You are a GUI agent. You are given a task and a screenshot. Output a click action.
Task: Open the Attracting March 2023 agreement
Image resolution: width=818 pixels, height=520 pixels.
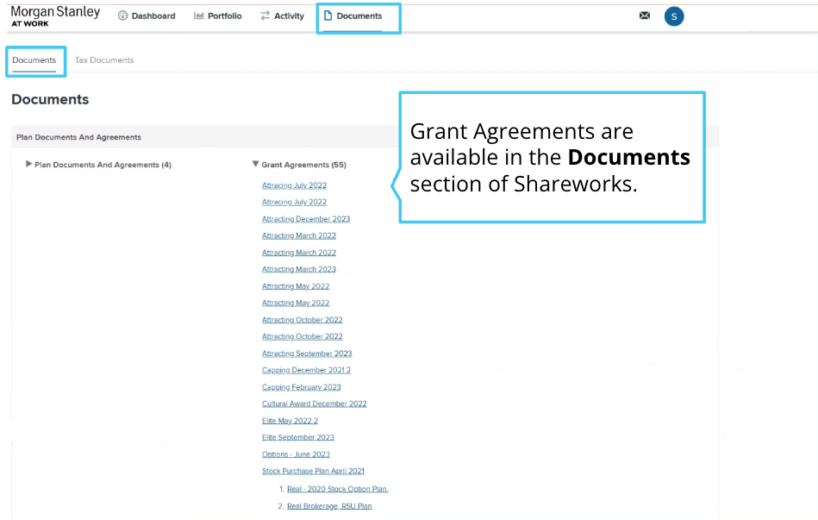point(299,269)
